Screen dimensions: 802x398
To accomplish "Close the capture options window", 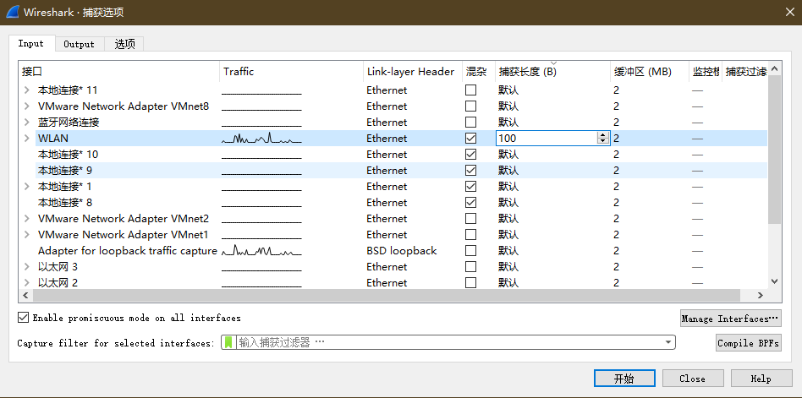I will pyautogui.click(x=789, y=12).
